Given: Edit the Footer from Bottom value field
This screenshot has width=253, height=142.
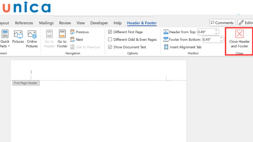Looking at the screenshot, I should (211, 39).
